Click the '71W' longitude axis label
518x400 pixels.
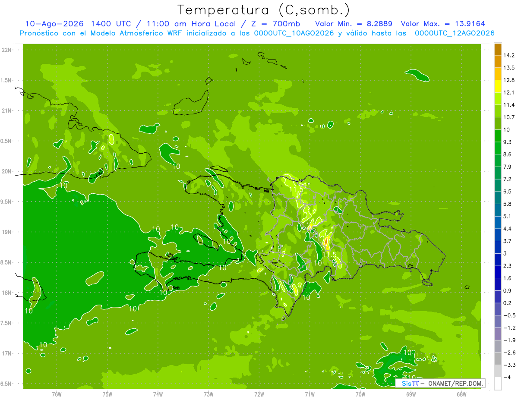(x=310, y=394)
